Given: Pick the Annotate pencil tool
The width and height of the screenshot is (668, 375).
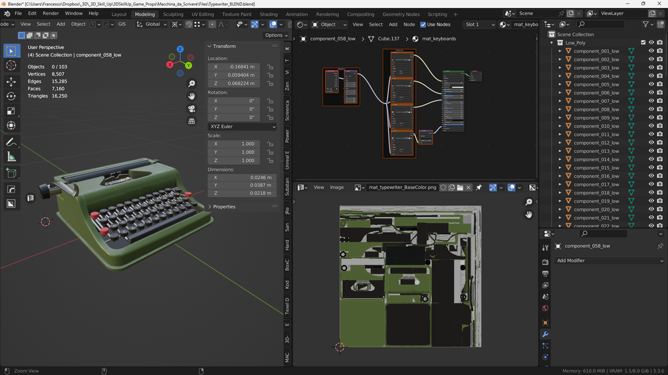Looking at the screenshot, I should (x=11, y=142).
